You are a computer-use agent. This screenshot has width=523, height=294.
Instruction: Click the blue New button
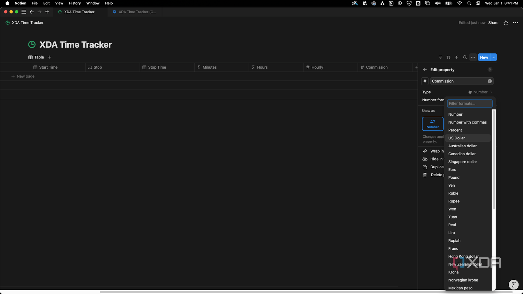[x=484, y=57]
